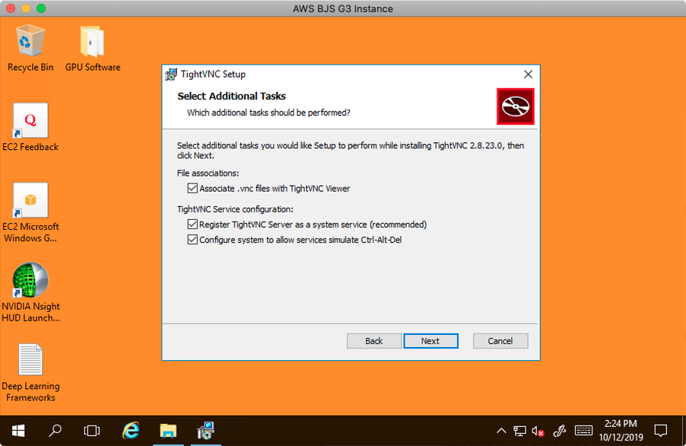Click the taskbar search magnifier

click(x=55, y=430)
